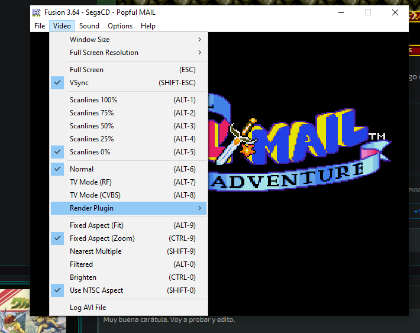Select Scanlines 75%
The image size is (420, 333).
(x=128, y=113)
